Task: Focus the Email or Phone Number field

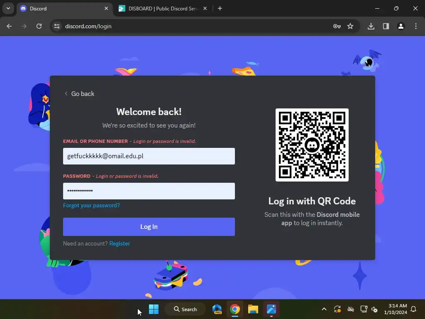Action: click(x=149, y=156)
